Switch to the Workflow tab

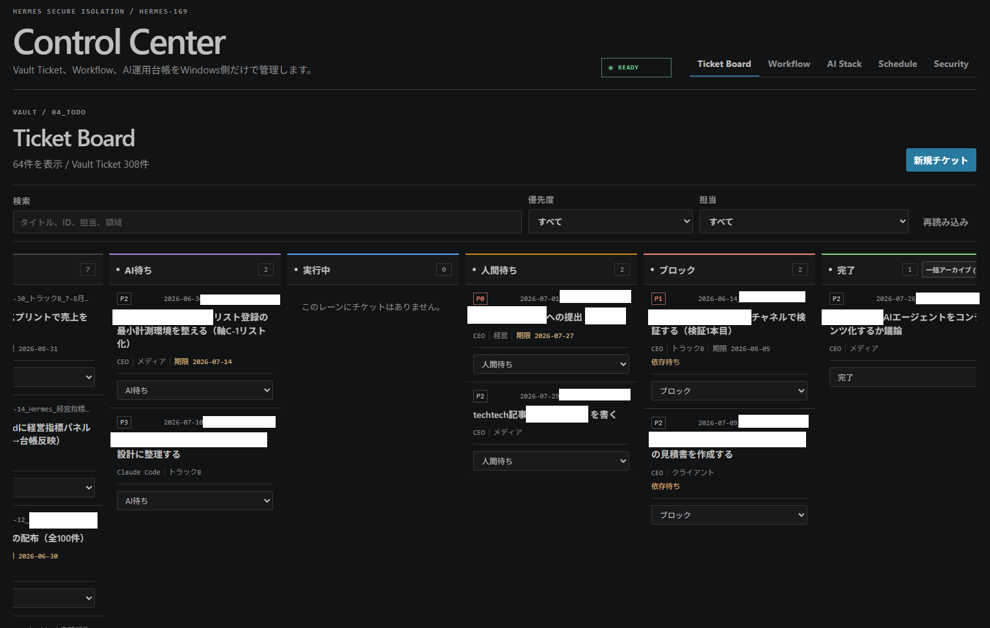pos(789,64)
